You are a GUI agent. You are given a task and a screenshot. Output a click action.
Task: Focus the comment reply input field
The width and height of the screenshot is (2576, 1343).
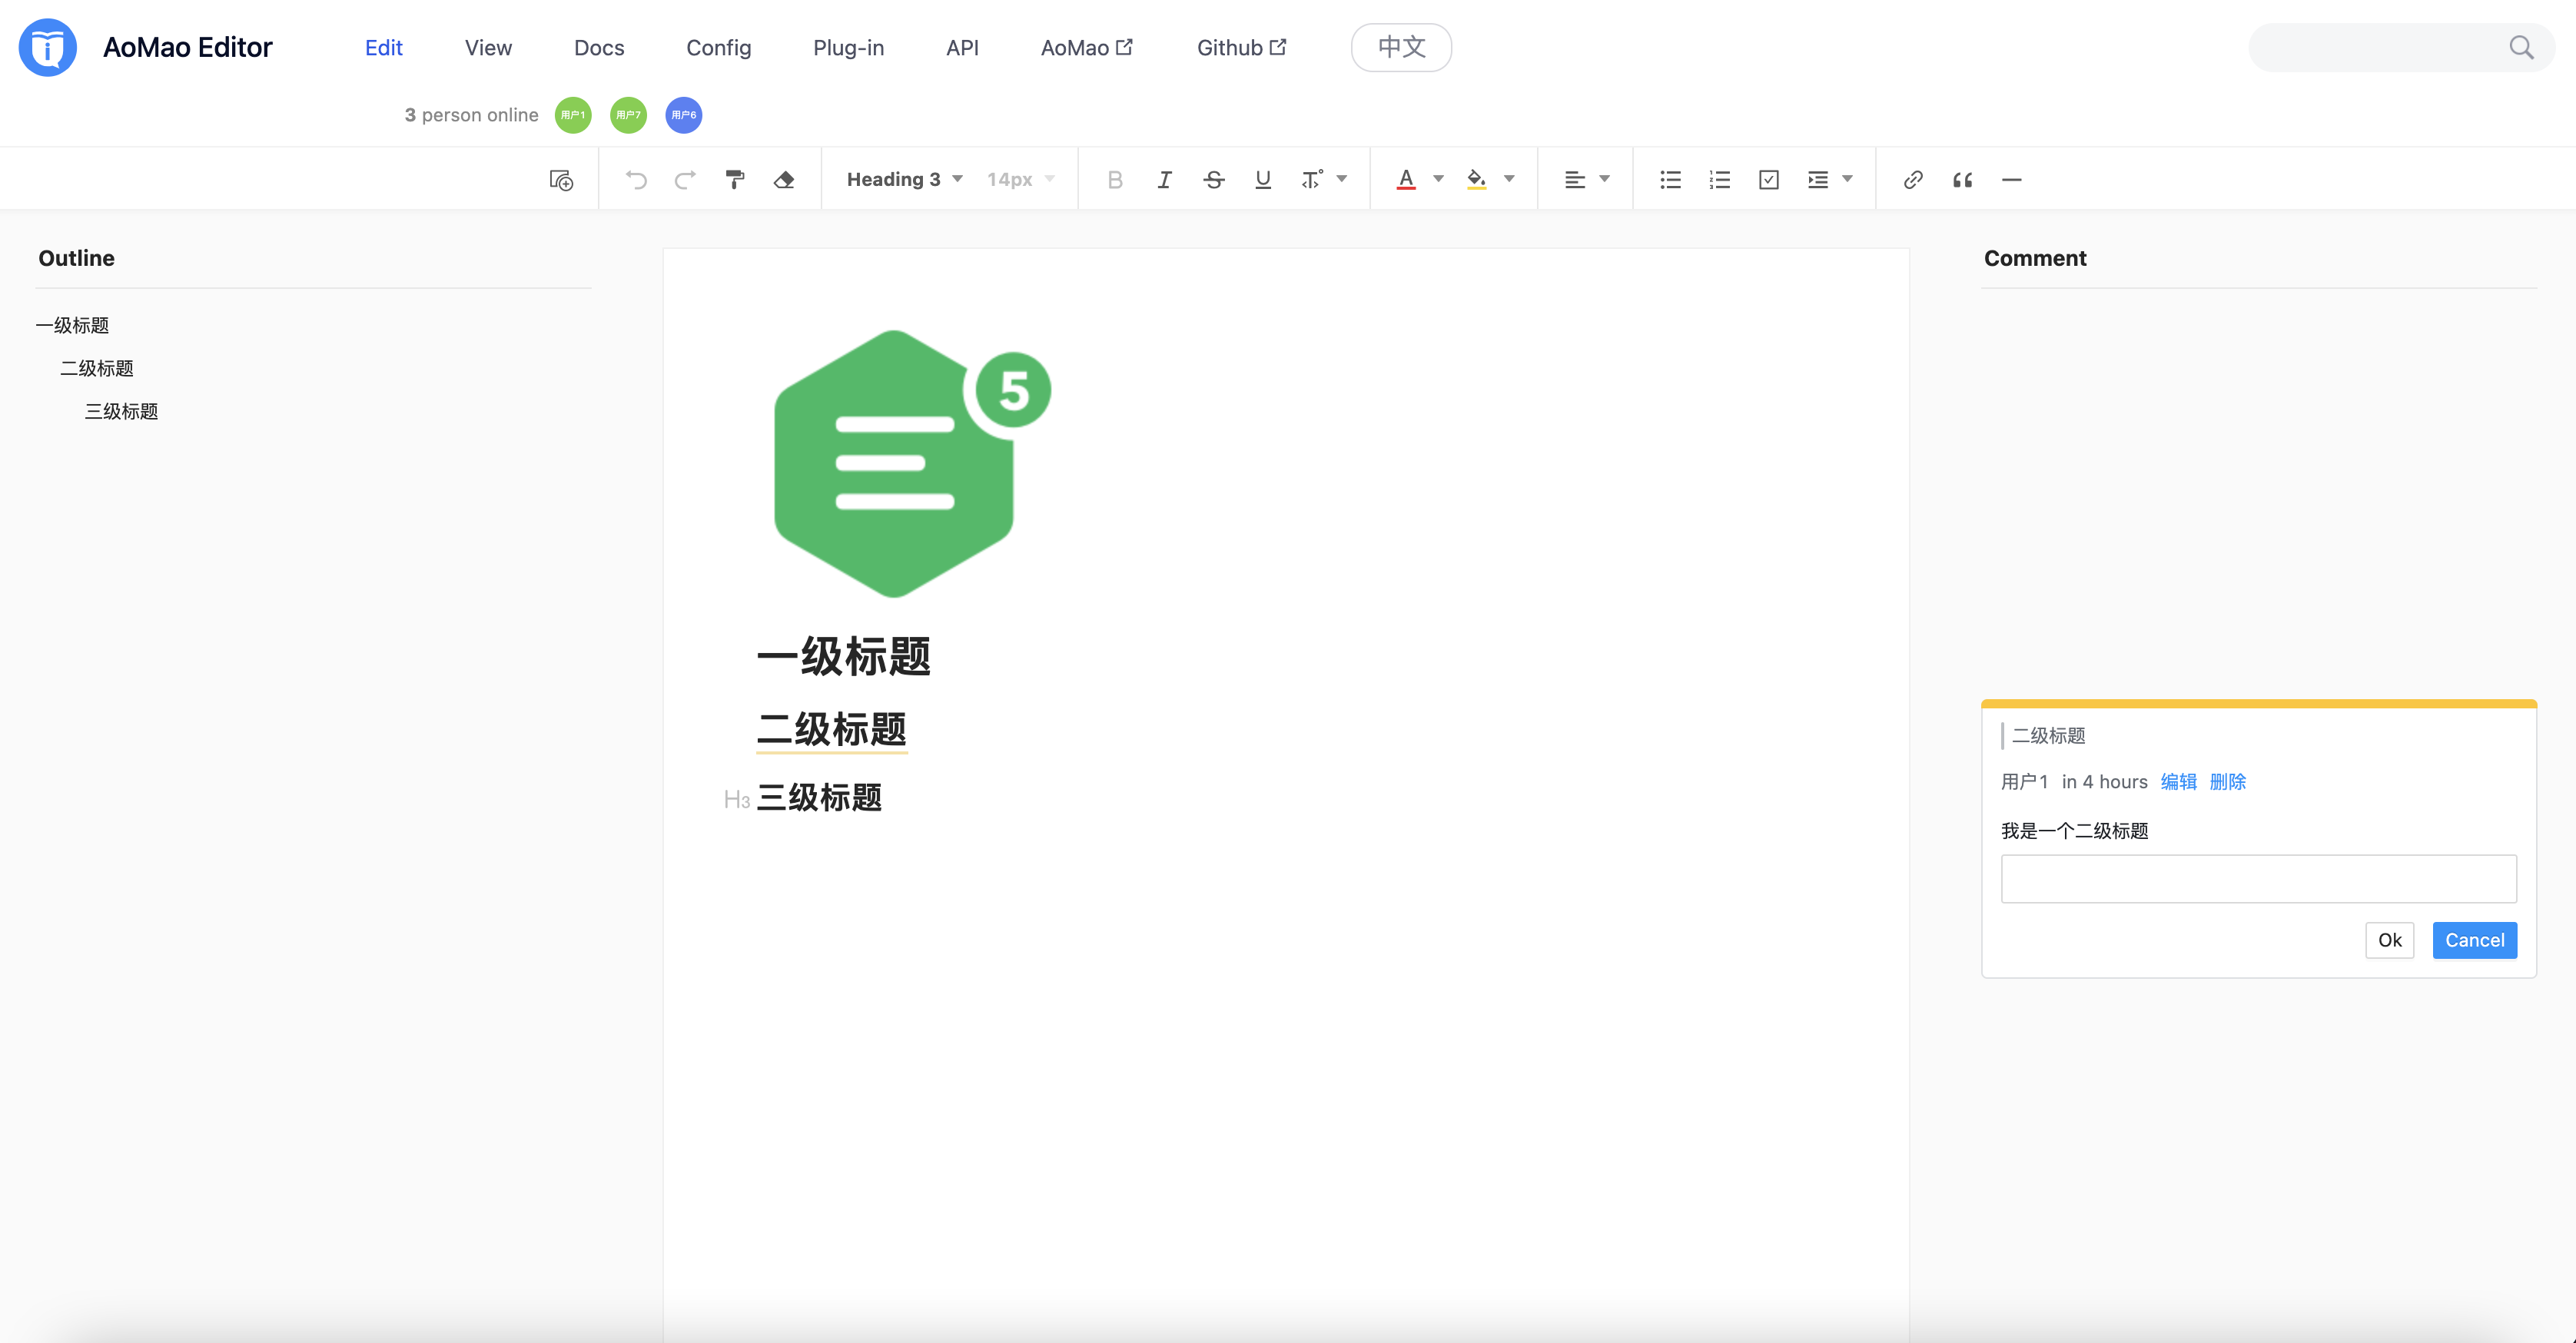pyautogui.click(x=2258, y=878)
